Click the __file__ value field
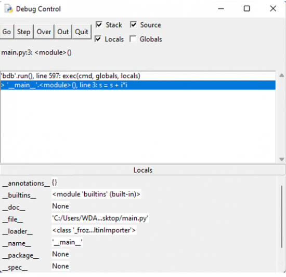The width and height of the screenshot is (286, 277). click(x=100, y=218)
